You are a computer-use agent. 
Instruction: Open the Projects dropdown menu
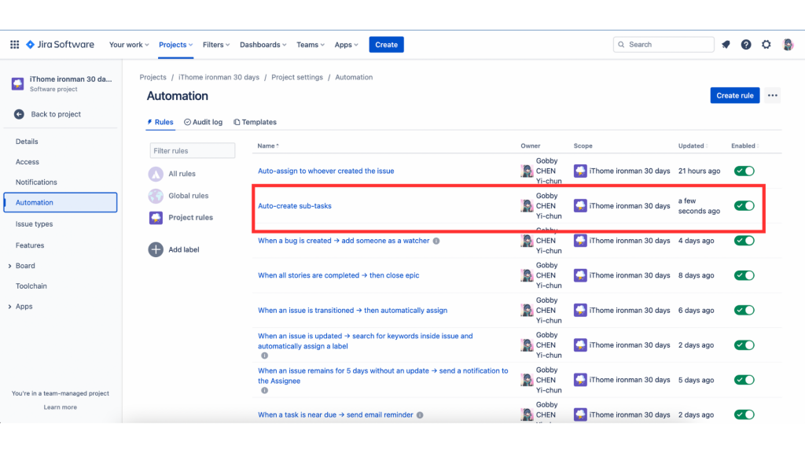(x=175, y=45)
